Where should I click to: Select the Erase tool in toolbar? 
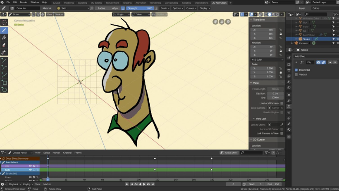4,45
